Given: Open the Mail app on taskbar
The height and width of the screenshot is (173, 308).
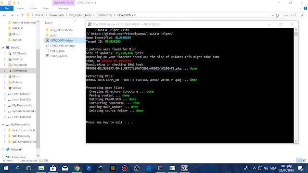Looking at the screenshot, I should pyautogui.click(x=65, y=168).
